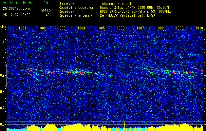Click time marker 1302
The height and width of the screenshot is (131, 206).
(x=42, y=28)
